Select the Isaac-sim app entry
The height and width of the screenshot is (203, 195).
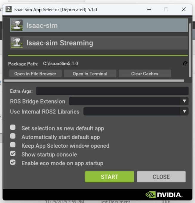(99, 25)
